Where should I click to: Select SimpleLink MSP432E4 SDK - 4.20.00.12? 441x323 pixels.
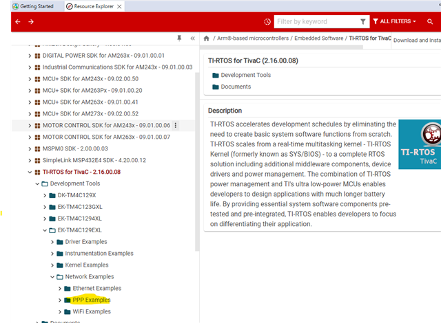94,161
